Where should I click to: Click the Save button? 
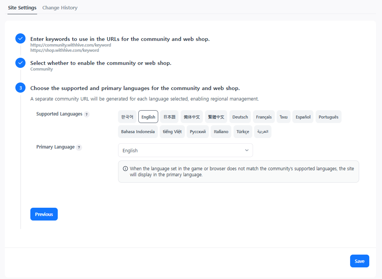point(360,261)
